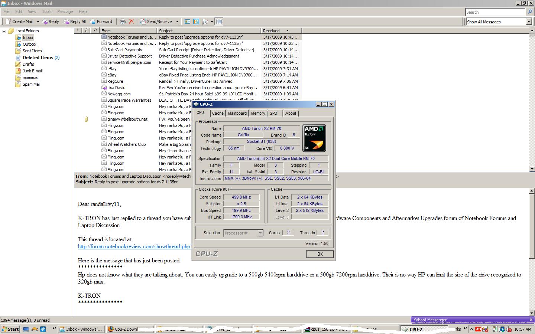Screen dimensions: 535x334
Task: Click the message list scroll-up arrow
Action: click(532, 31)
